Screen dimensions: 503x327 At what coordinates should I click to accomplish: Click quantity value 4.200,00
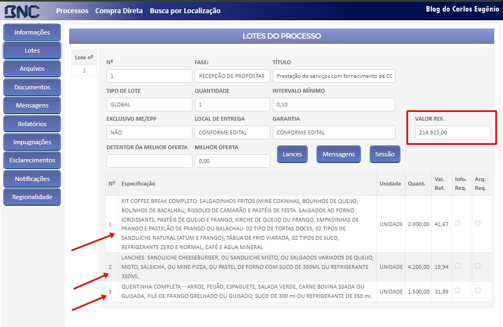[419, 267]
